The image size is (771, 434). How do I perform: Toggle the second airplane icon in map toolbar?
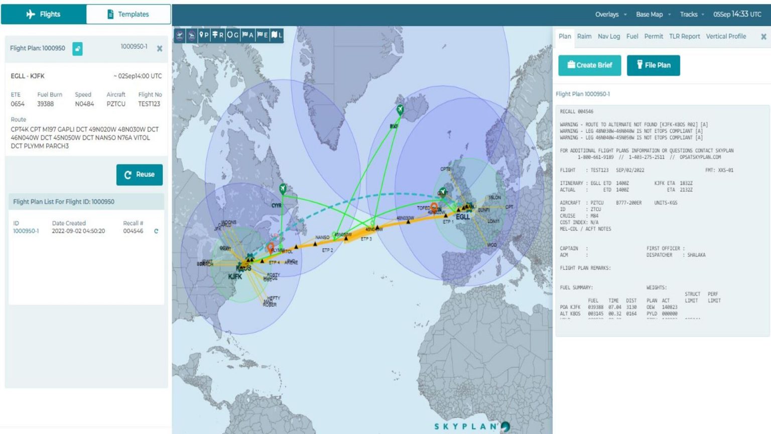pos(191,35)
